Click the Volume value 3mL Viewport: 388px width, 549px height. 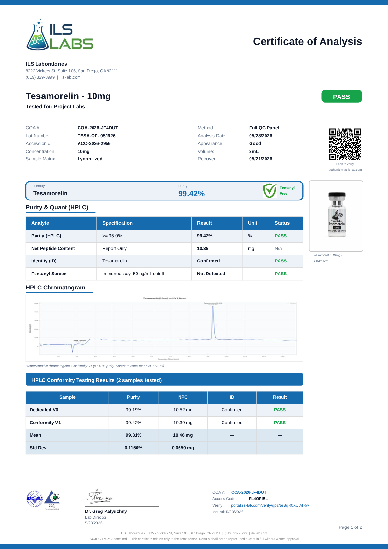point(254,151)
